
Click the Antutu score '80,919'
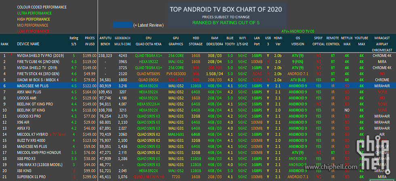point(105,86)
